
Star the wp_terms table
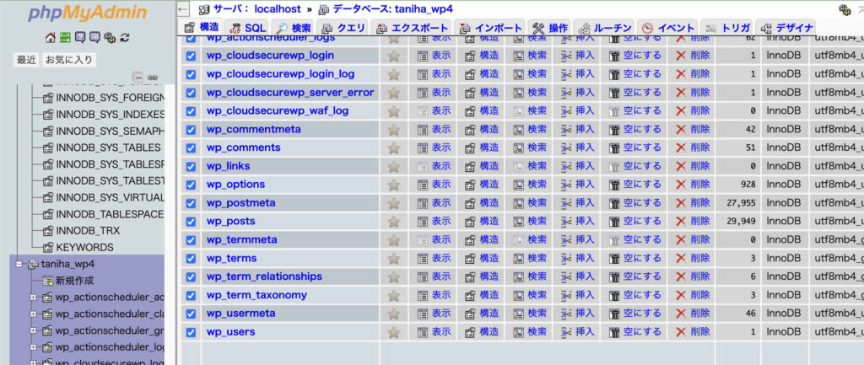coord(393,258)
